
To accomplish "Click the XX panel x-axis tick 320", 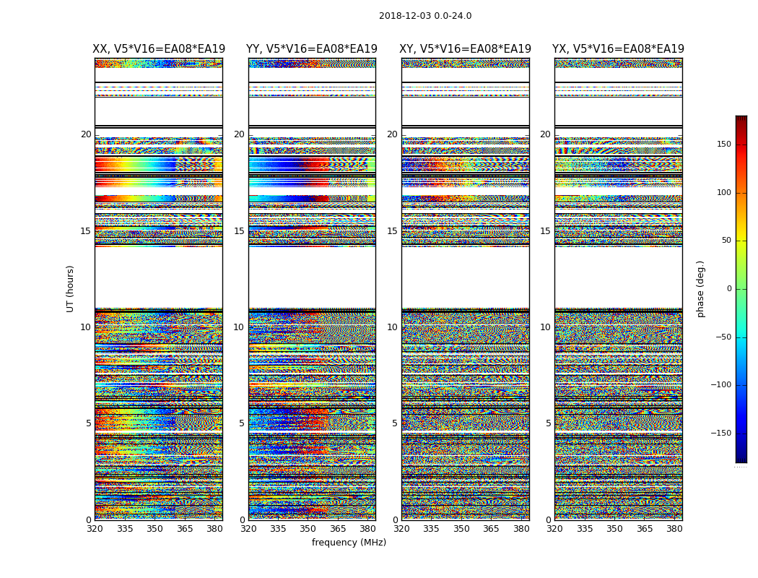I will point(95,529).
